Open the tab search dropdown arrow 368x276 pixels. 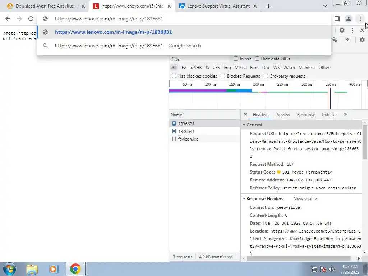click(325, 6)
